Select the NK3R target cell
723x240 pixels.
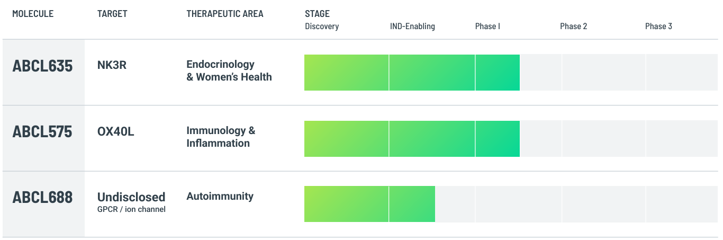(x=112, y=66)
